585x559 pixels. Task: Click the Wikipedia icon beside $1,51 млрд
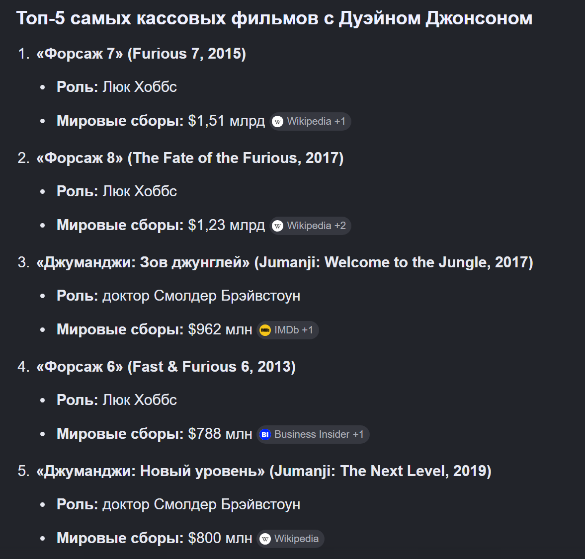(277, 122)
